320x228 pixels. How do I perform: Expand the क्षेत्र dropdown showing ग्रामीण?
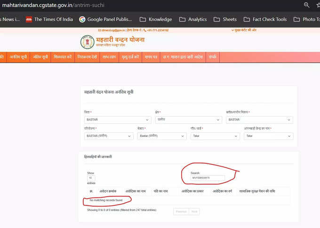(x=188, y=120)
